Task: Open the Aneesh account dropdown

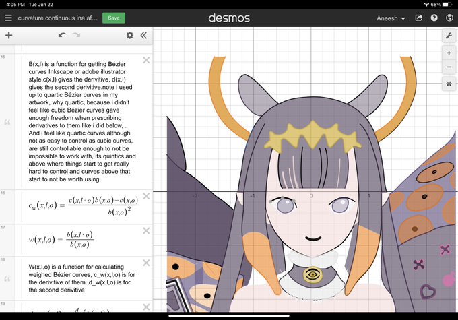Action: point(391,18)
